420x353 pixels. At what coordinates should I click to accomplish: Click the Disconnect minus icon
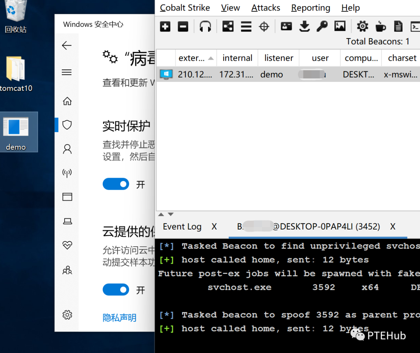click(183, 26)
